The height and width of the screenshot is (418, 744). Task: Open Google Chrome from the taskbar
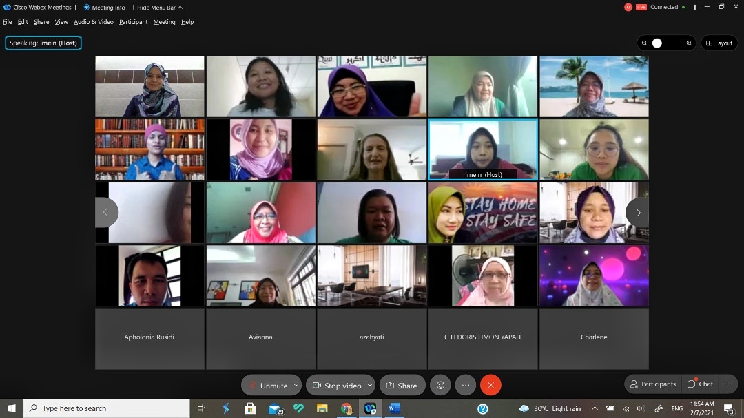tap(347, 408)
